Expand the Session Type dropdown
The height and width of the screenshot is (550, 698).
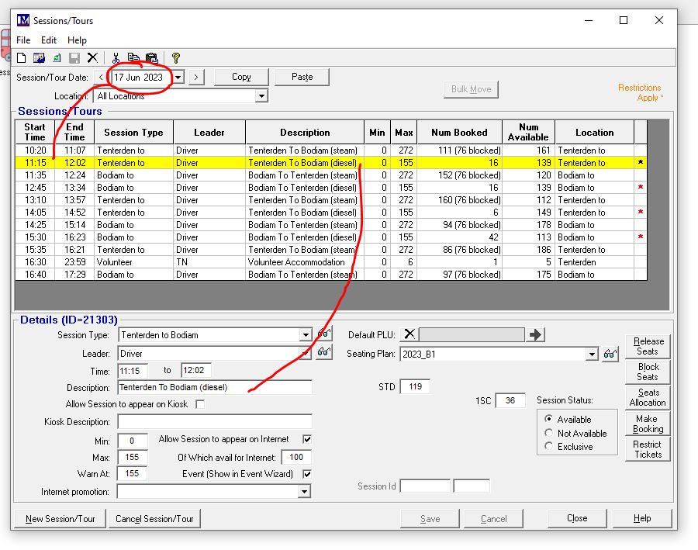tap(306, 335)
